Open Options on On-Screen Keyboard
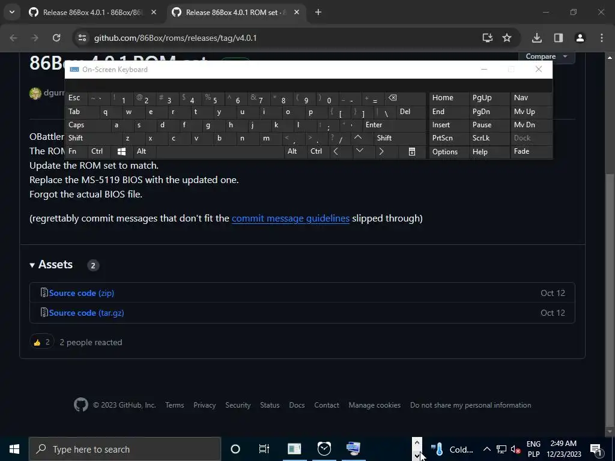 pos(449,152)
